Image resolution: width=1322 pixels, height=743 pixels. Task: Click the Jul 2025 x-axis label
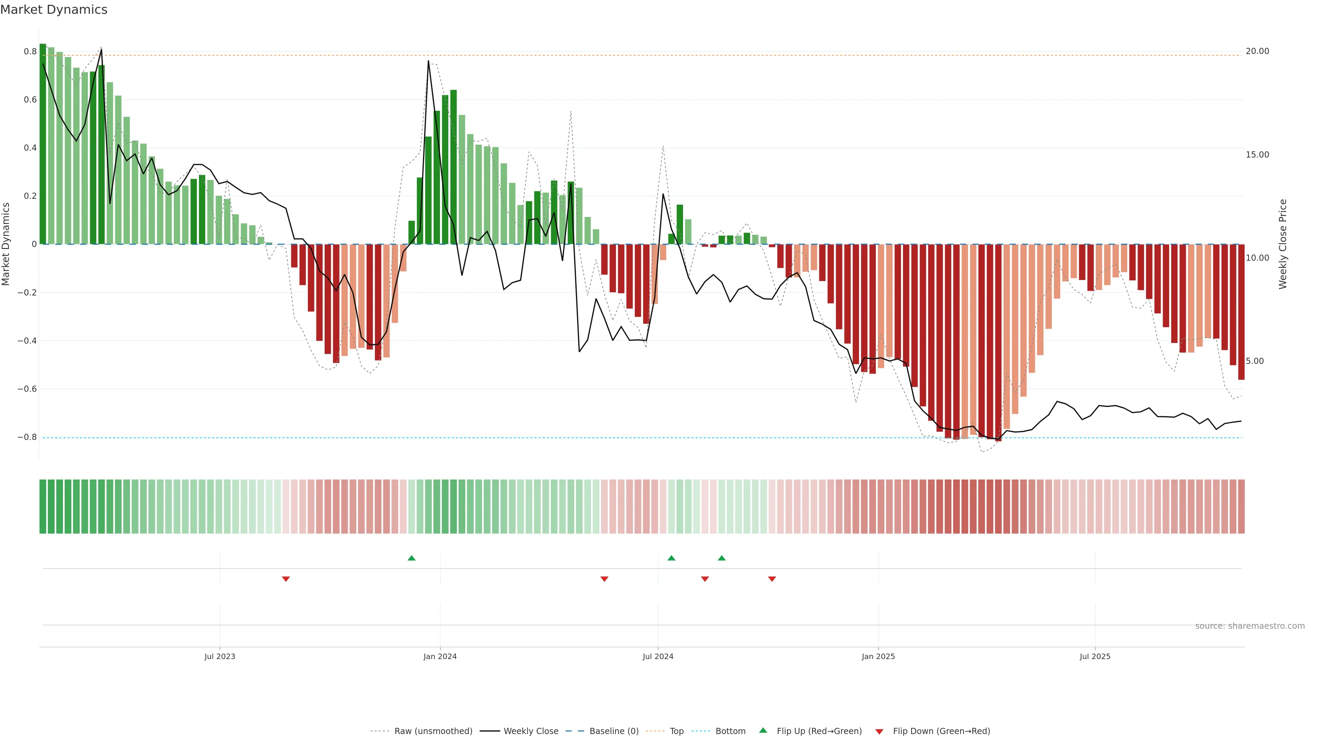(1095, 656)
